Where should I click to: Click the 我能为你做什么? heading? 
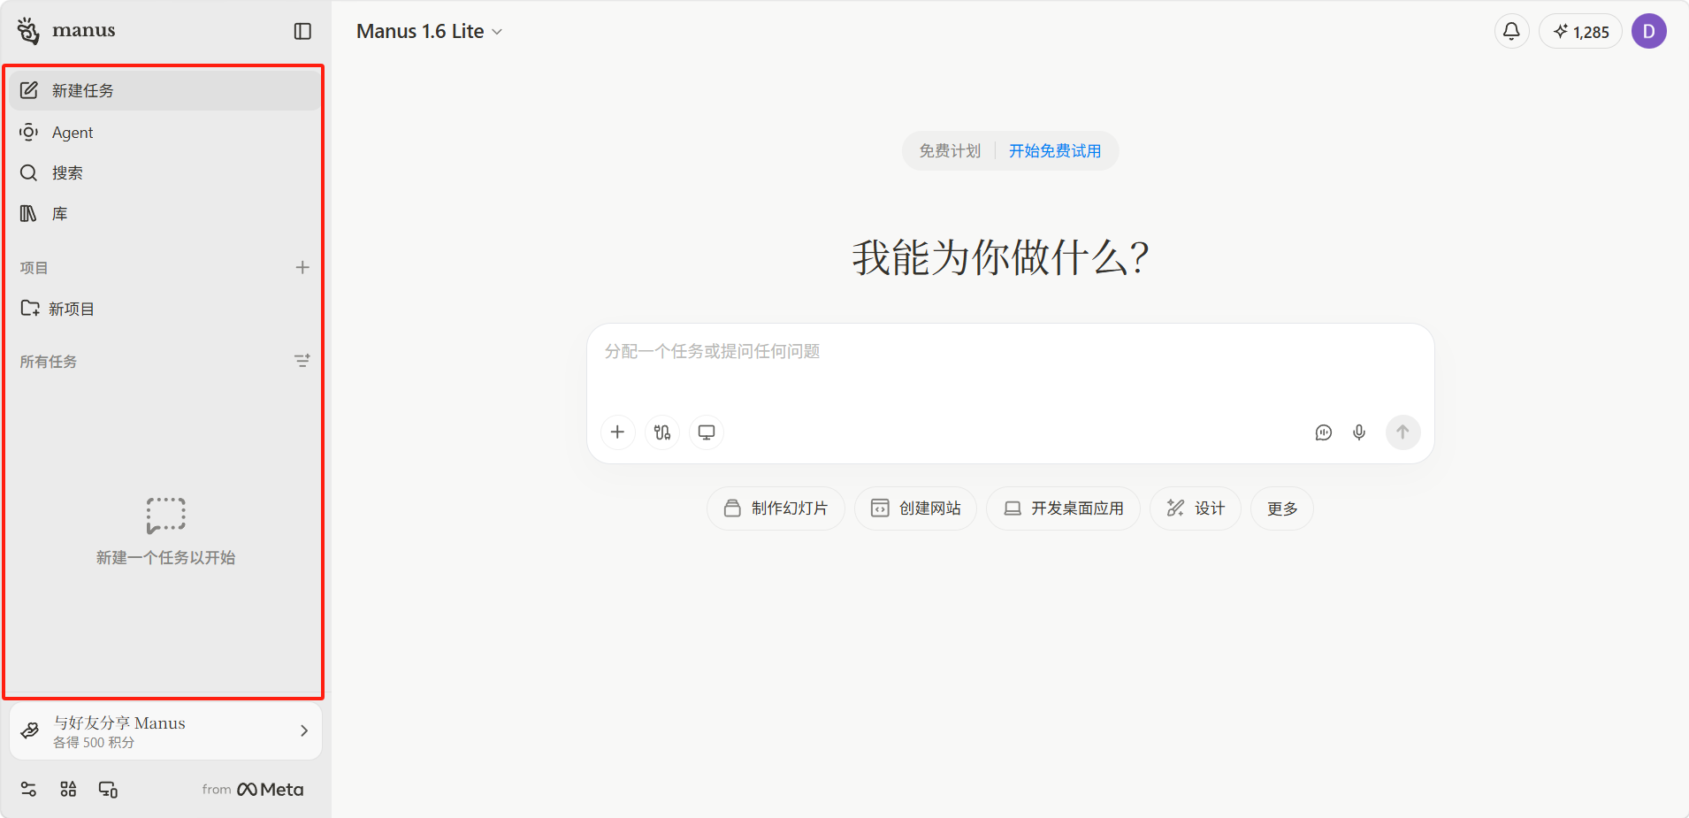(x=1001, y=258)
